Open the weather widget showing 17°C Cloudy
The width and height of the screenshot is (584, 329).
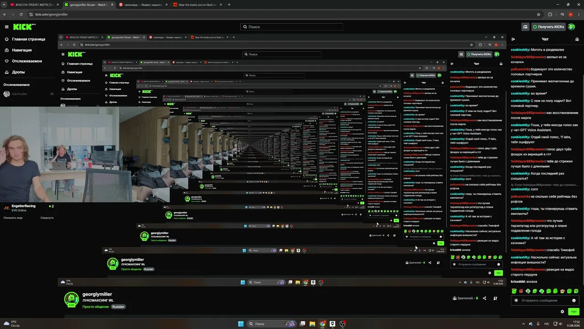click(12, 324)
